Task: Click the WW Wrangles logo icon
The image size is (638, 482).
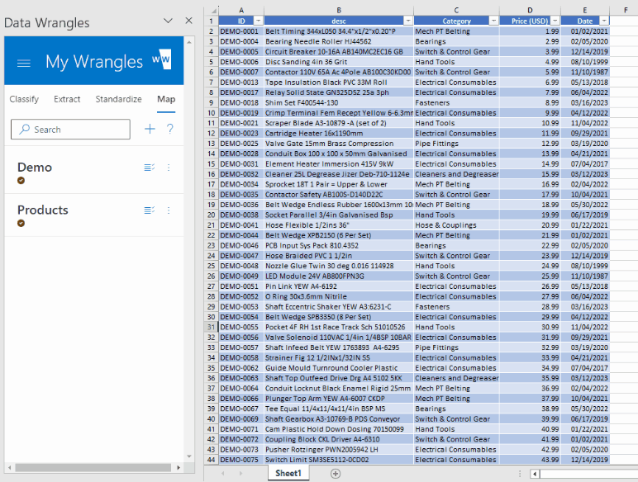Action: (x=162, y=59)
